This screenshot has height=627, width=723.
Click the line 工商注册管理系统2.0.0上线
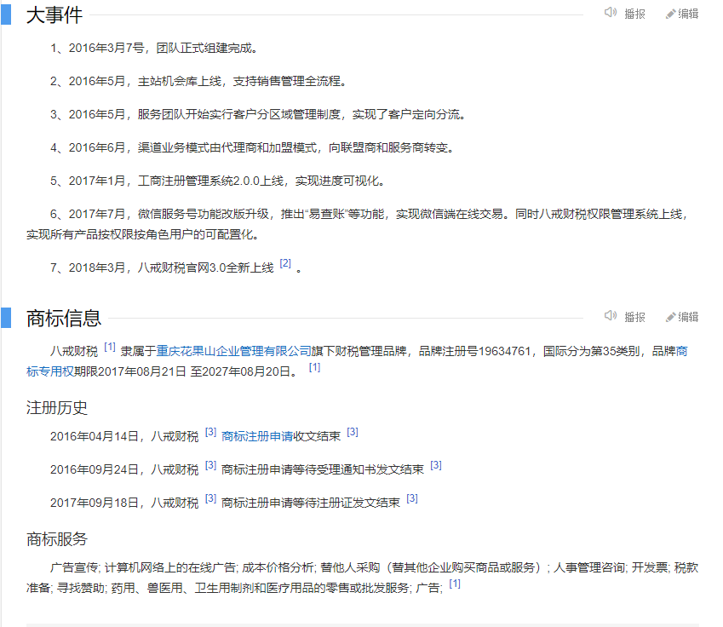(217, 181)
